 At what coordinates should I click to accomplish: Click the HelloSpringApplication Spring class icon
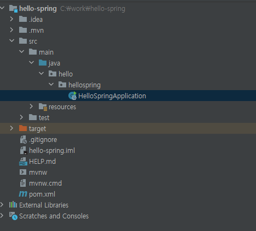[72, 96]
